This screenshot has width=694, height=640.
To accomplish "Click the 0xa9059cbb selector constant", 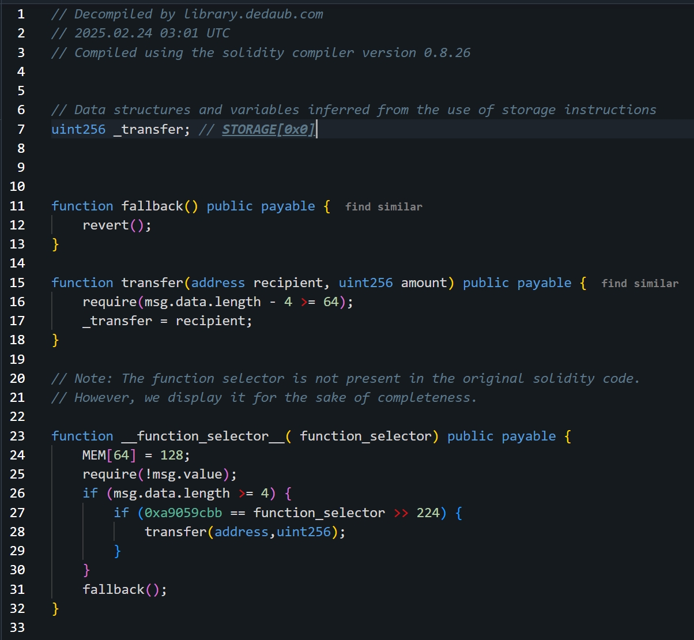I will coord(183,513).
